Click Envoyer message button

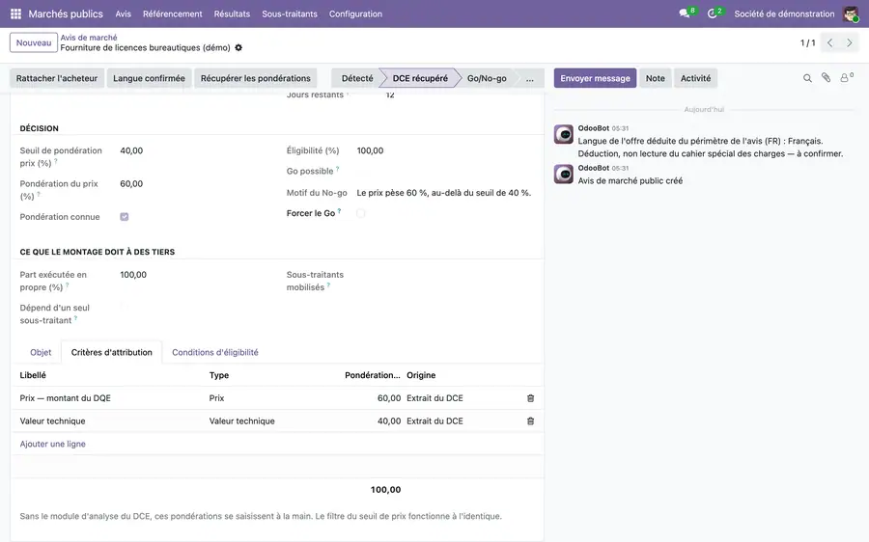[x=595, y=78]
